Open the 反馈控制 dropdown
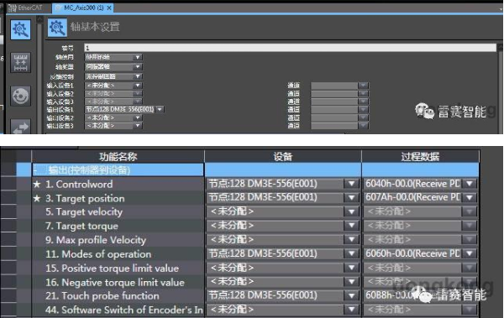This screenshot has height=318, width=504. pyautogui.click(x=138, y=76)
